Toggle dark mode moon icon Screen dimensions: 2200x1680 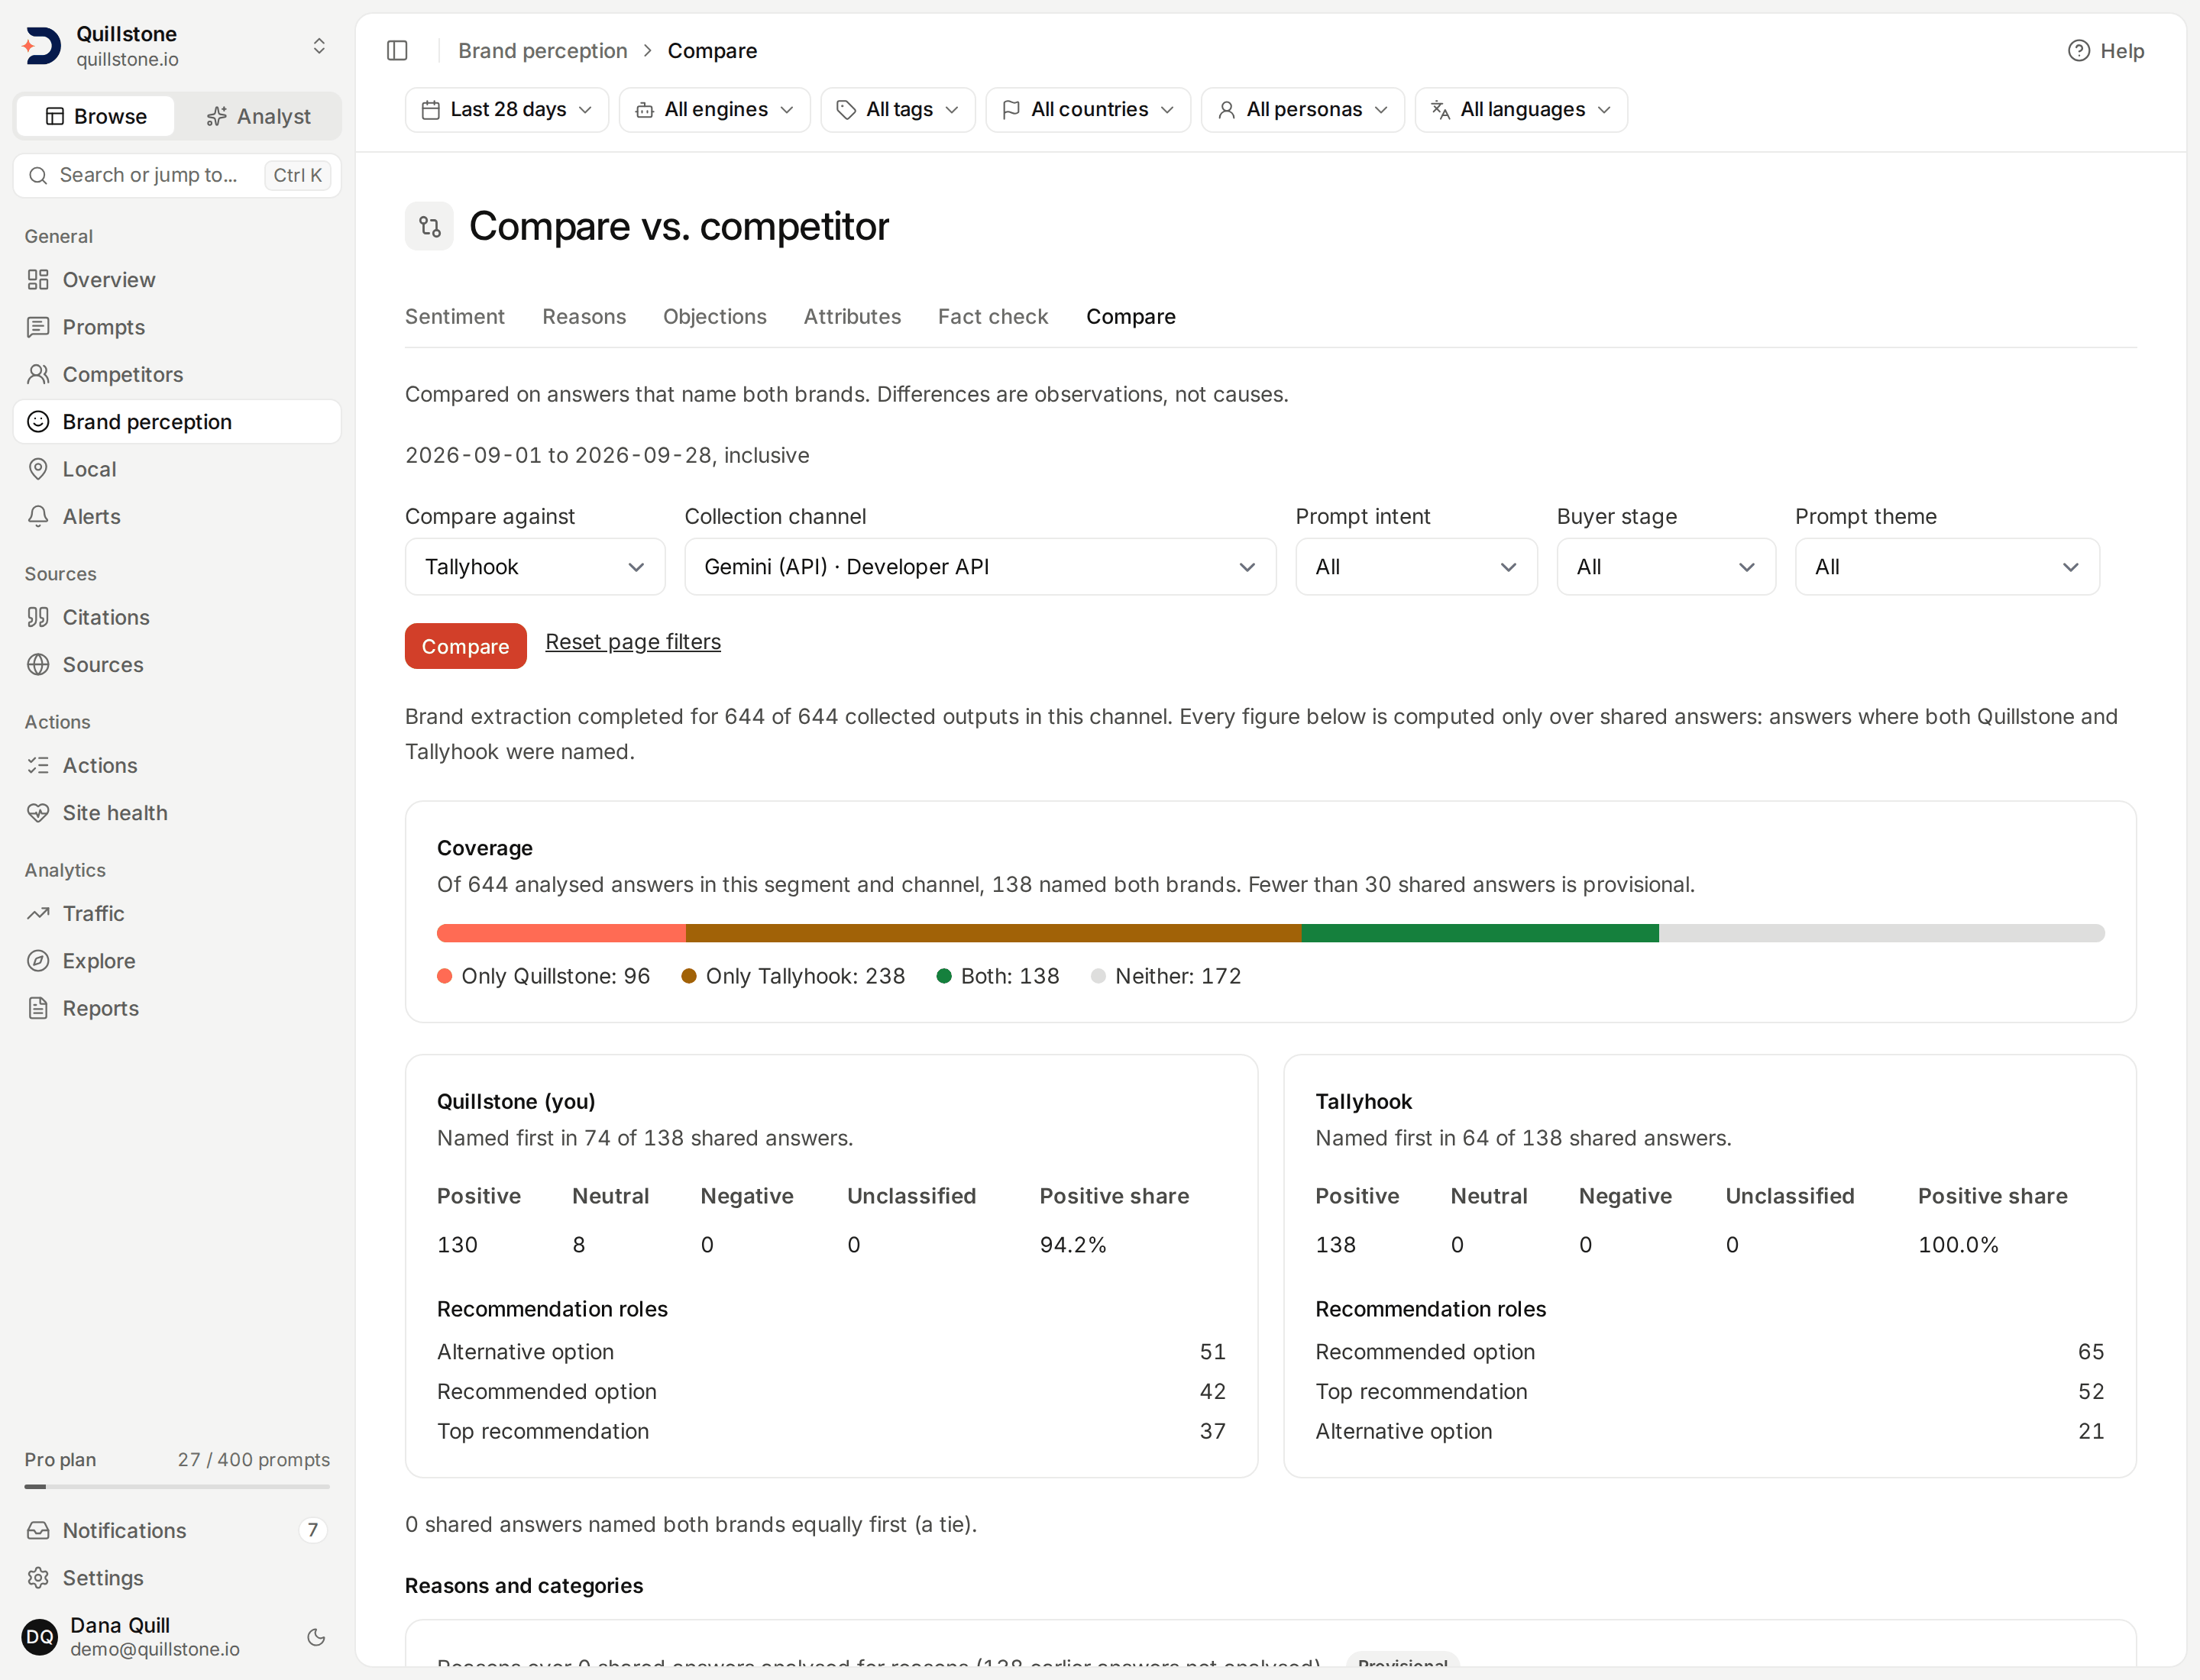[x=316, y=1637]
